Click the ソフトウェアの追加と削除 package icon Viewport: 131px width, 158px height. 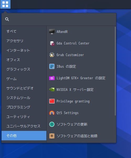point(52,136)
